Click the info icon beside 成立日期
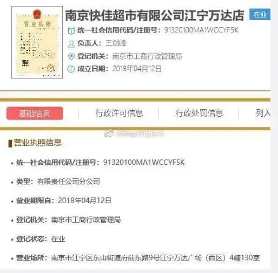 click(x=71, y=69)
